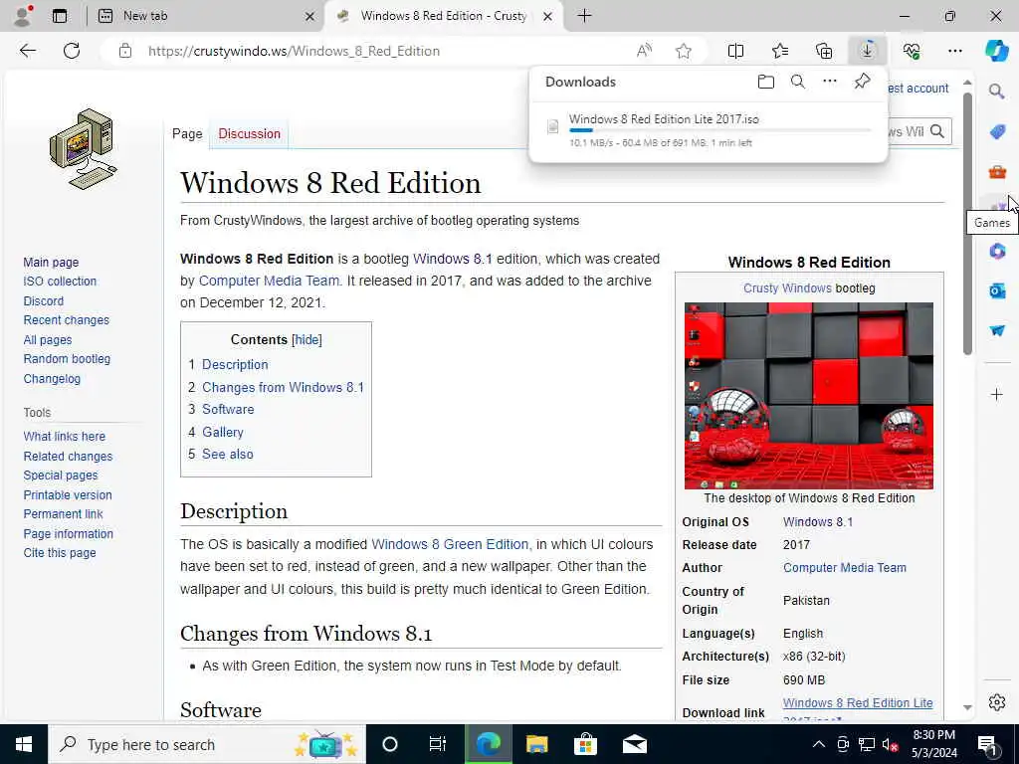This screenshot has height=764, width=1019.
Task: Open Recent changes link
Action: point(67,320)
